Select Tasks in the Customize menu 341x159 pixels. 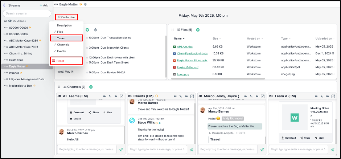click(x=66, y=38)
